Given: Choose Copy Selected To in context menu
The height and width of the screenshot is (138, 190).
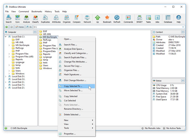Looking at the screenshot, I should pyautogui.click(x=77, y=86).
